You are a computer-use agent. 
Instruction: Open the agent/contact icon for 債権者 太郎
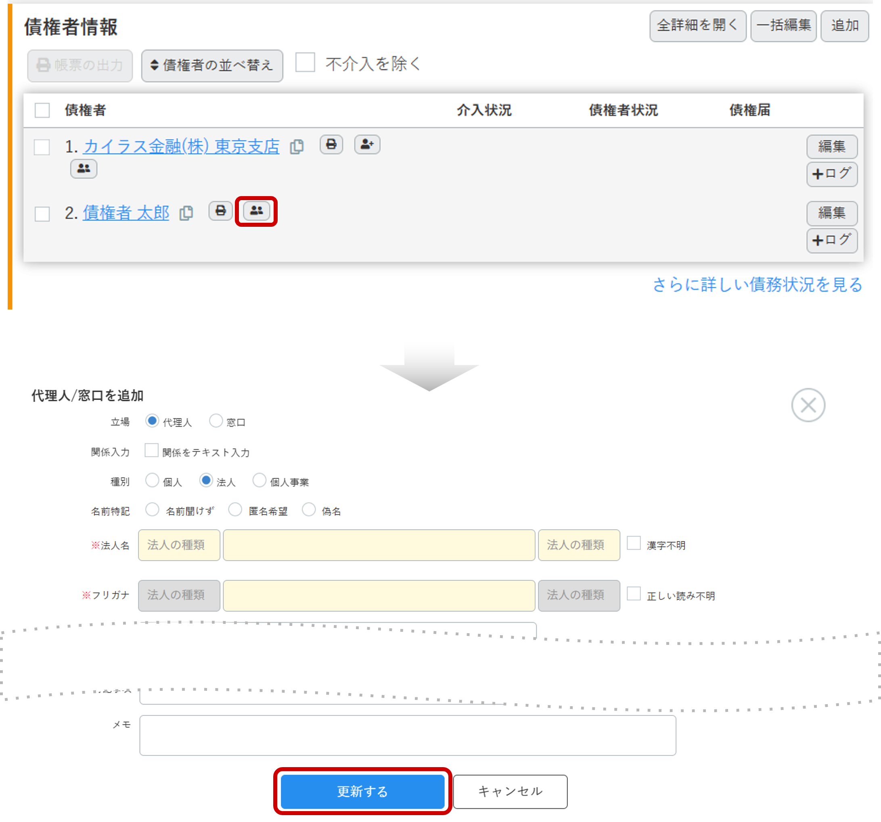pyautogui.click(x=256, y=211)
